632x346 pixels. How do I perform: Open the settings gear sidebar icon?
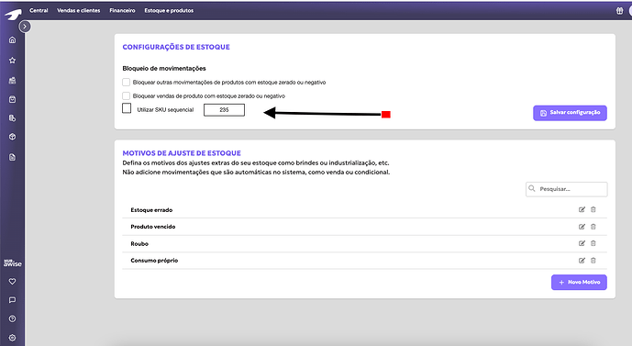13,338
